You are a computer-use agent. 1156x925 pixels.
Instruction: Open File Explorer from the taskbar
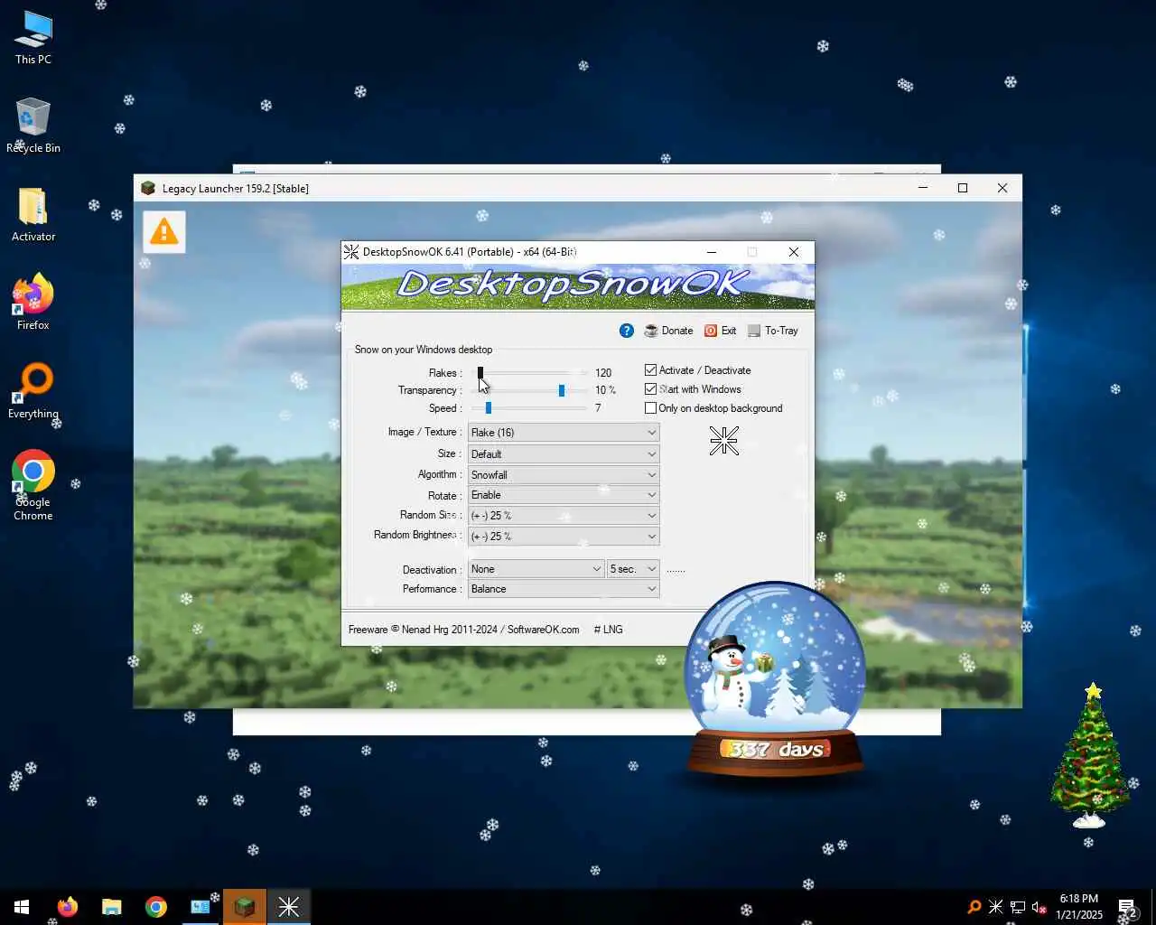pyautogui.click(x=112, y=907)
